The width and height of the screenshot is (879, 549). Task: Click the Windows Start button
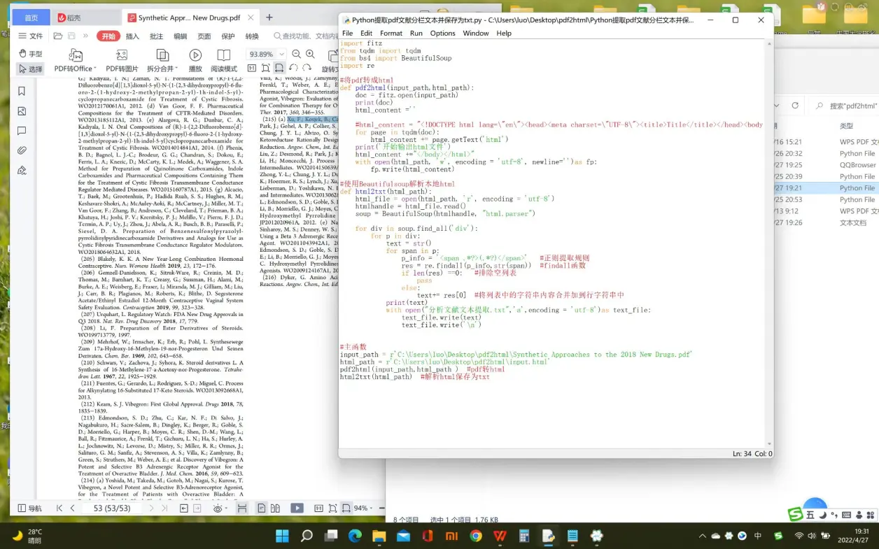(282, 536)
